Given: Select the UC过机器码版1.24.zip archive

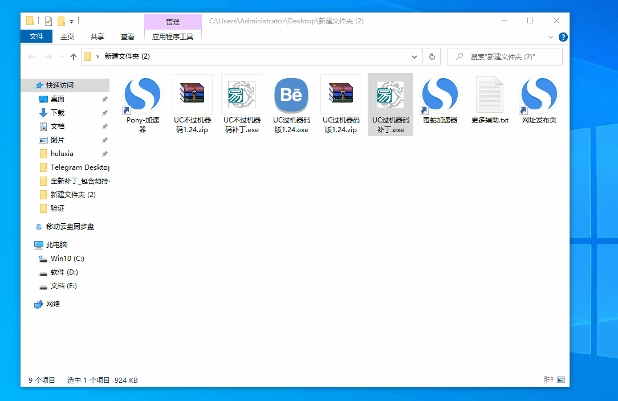Looking at the screenshot, I should (x=341, y=95).
